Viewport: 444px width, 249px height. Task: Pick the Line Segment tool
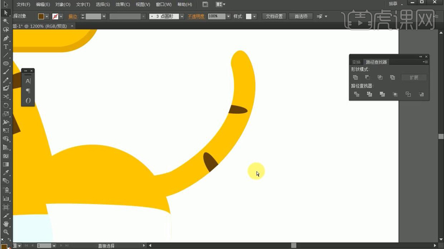coord(6,55)
